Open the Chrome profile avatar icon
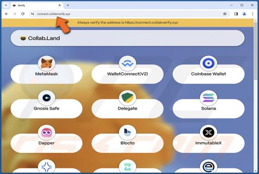 244,14
